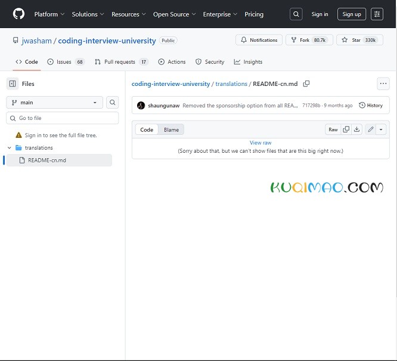Collapse the file tree panel icon
The height and width of the screenshot is (361, 397).
coord(13,84)
